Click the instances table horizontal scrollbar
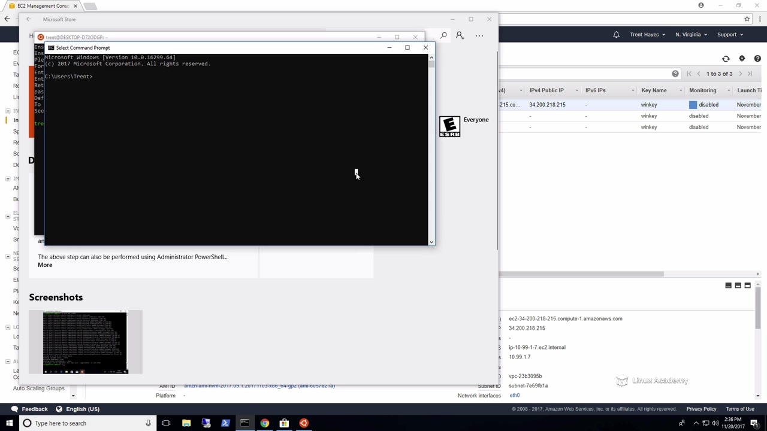 pos(581,274)
